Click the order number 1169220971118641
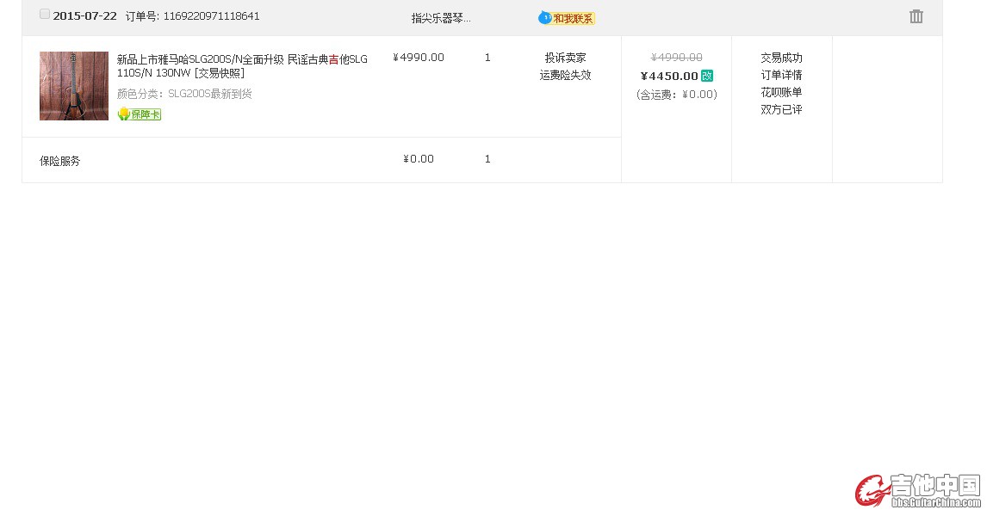The image size is (987, 516). [212, 16]
